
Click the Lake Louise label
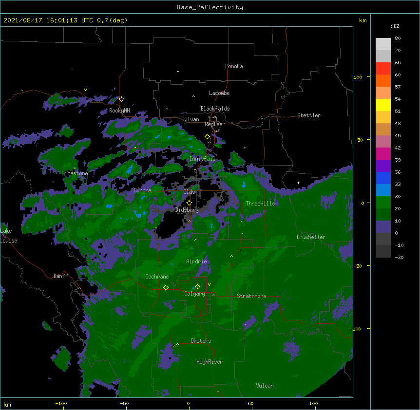9,236
